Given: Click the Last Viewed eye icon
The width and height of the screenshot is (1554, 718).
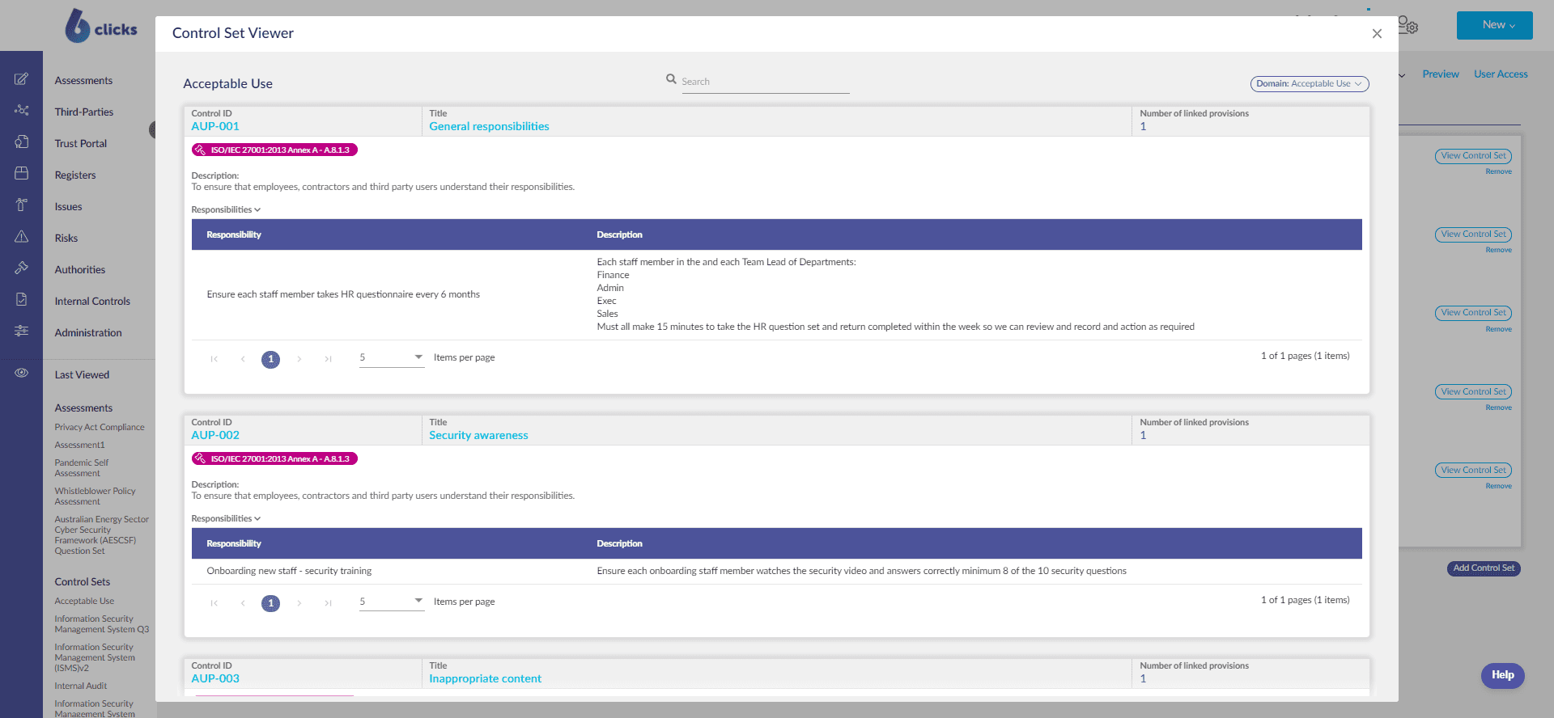Looking at the screenshot, I should [x=22, y=374].
